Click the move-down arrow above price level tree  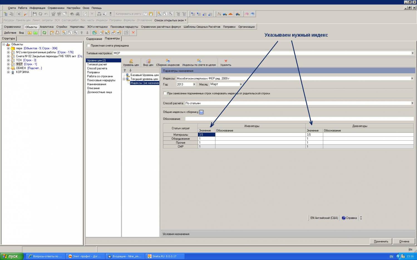(130, 70)
